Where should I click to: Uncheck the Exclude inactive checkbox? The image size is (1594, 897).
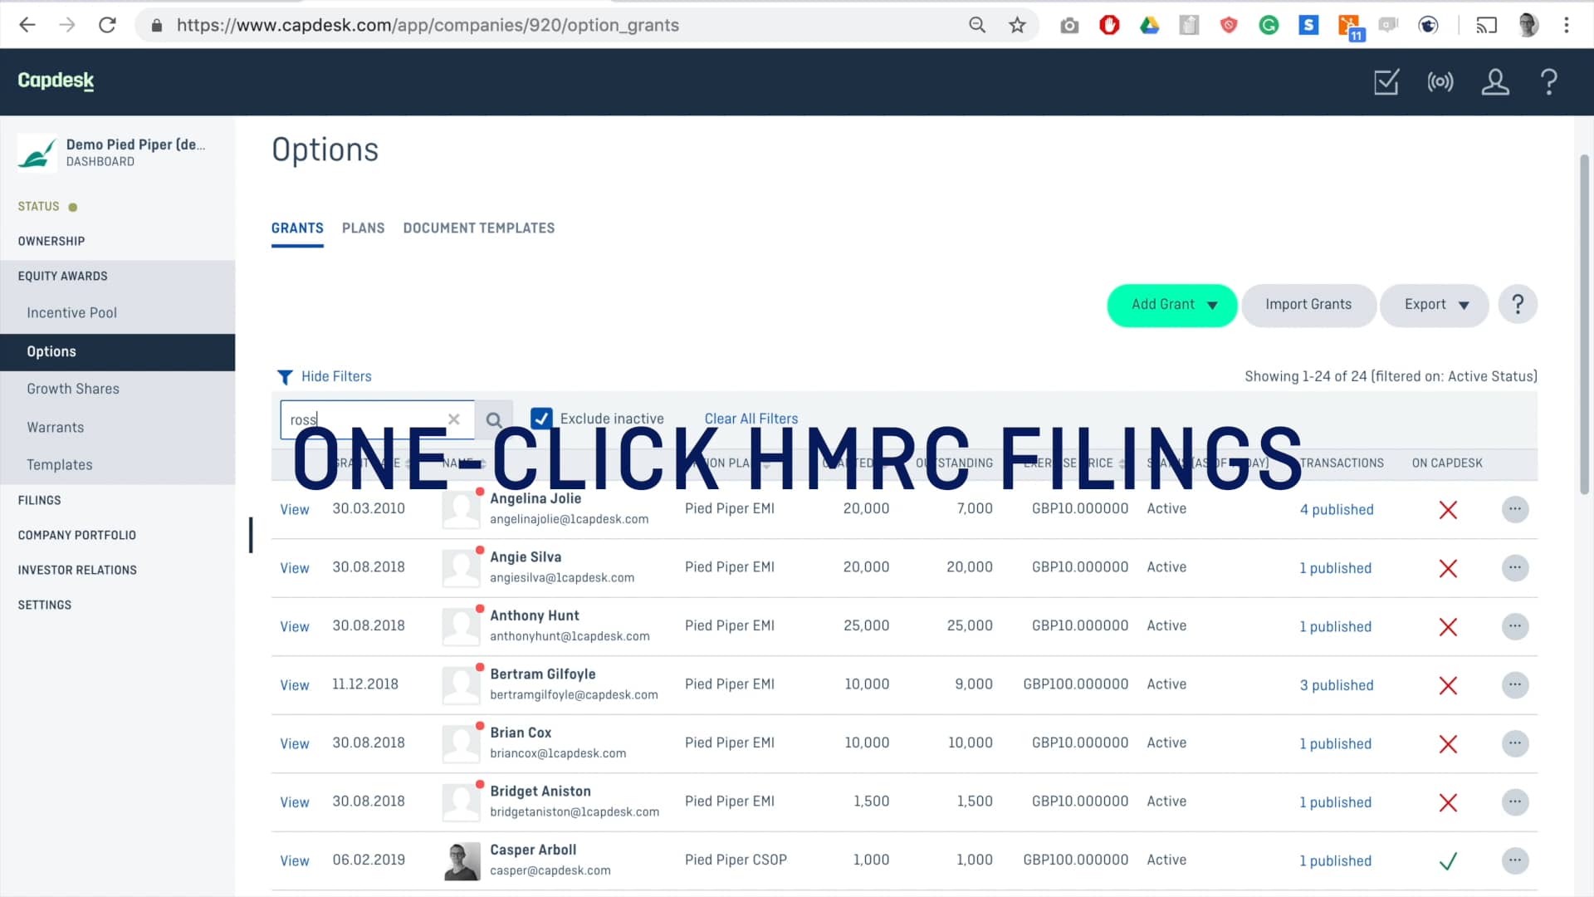point(541,419)
